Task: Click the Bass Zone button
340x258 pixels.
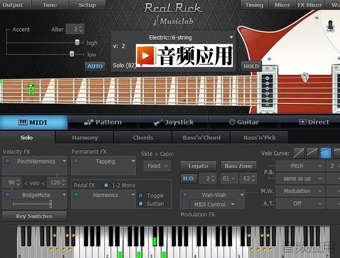Action: tap(239, 166)
